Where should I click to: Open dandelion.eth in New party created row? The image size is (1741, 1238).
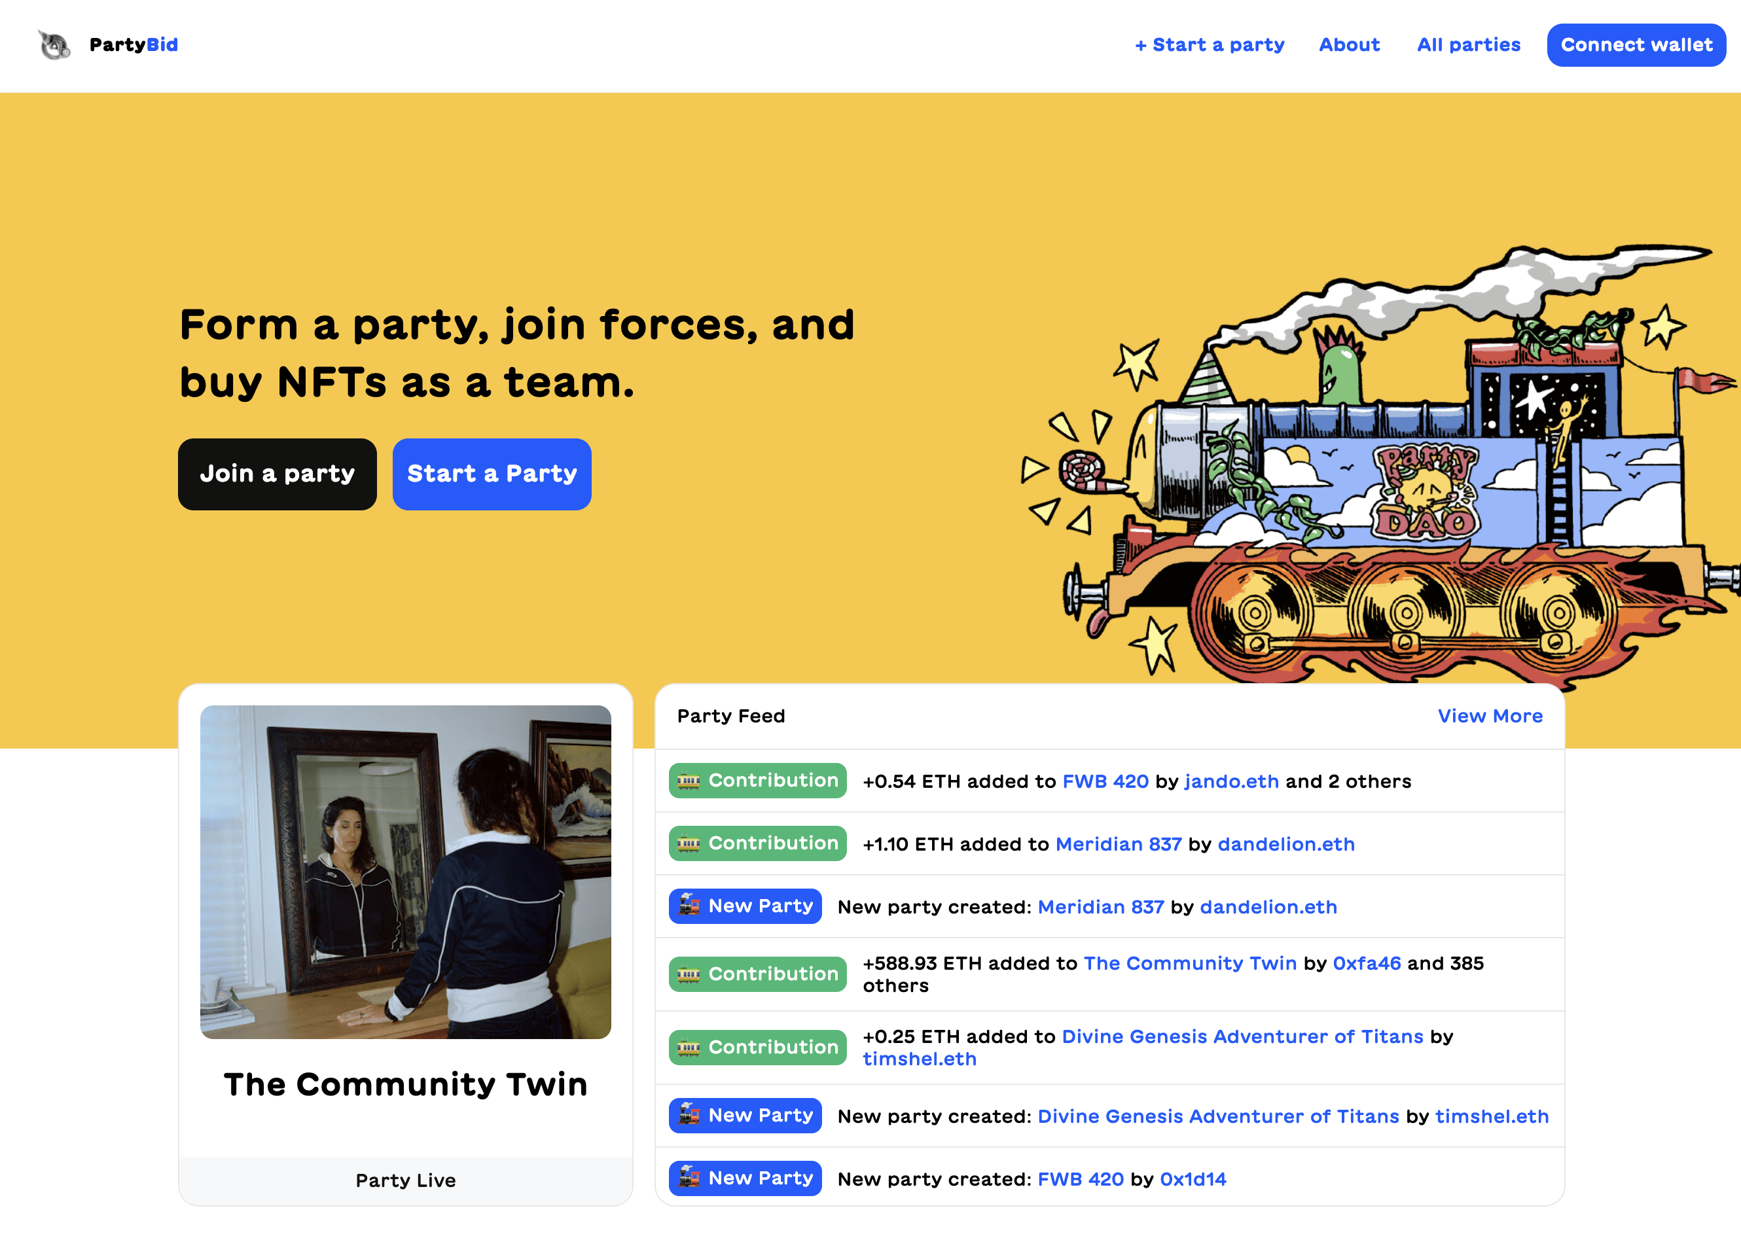tap(1268, 907)
